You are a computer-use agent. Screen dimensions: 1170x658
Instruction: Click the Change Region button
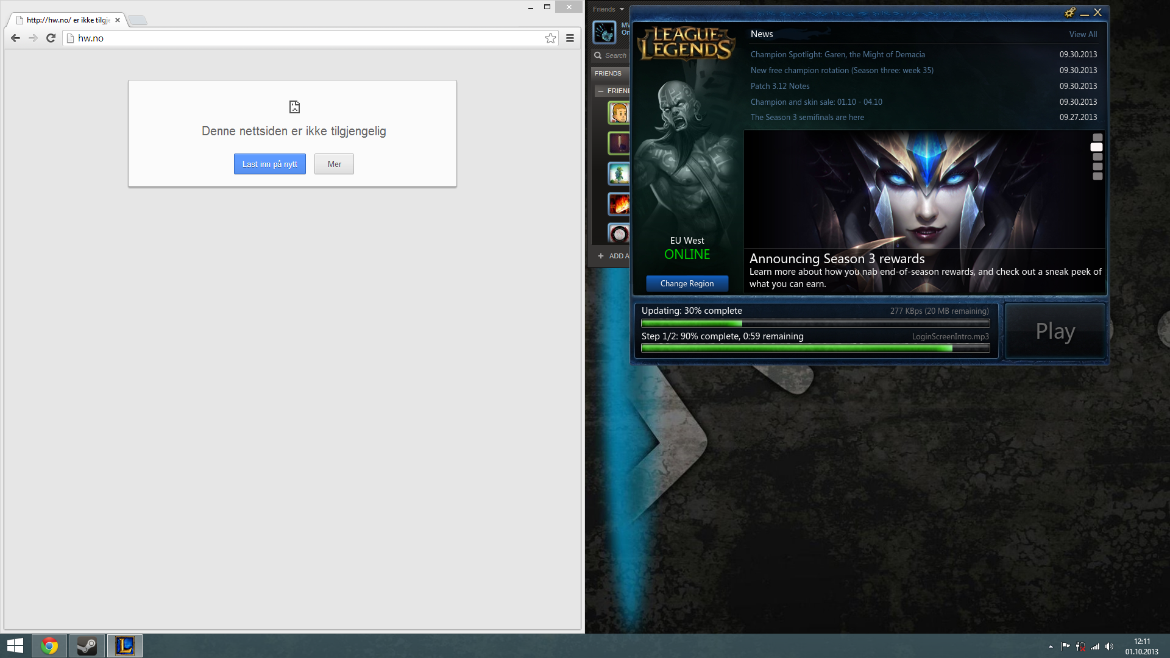(687, 283)
